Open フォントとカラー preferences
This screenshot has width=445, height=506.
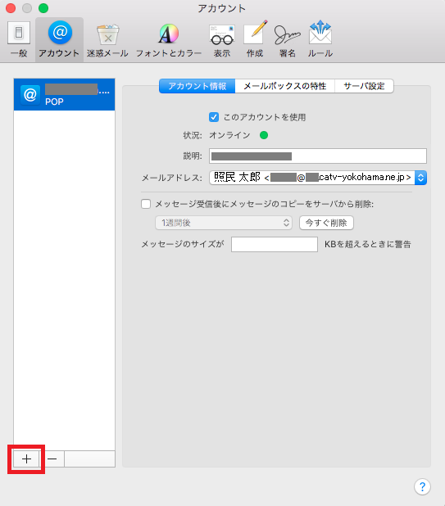[x=169, y=39]
